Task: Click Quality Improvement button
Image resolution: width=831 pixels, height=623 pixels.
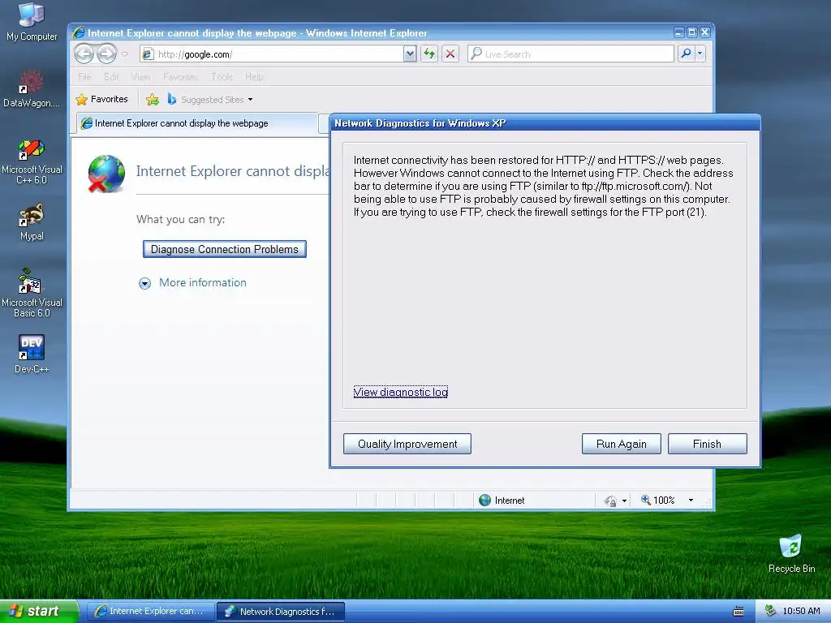Action: click(407, 444)
